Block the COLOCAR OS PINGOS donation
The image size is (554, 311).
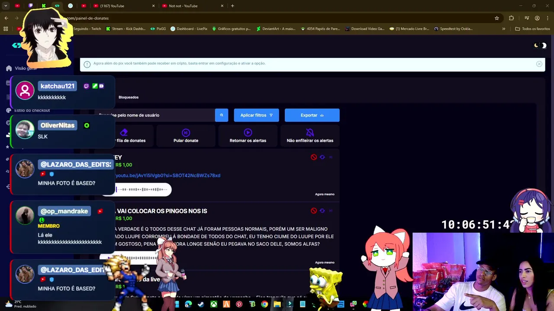click(314, 211)
